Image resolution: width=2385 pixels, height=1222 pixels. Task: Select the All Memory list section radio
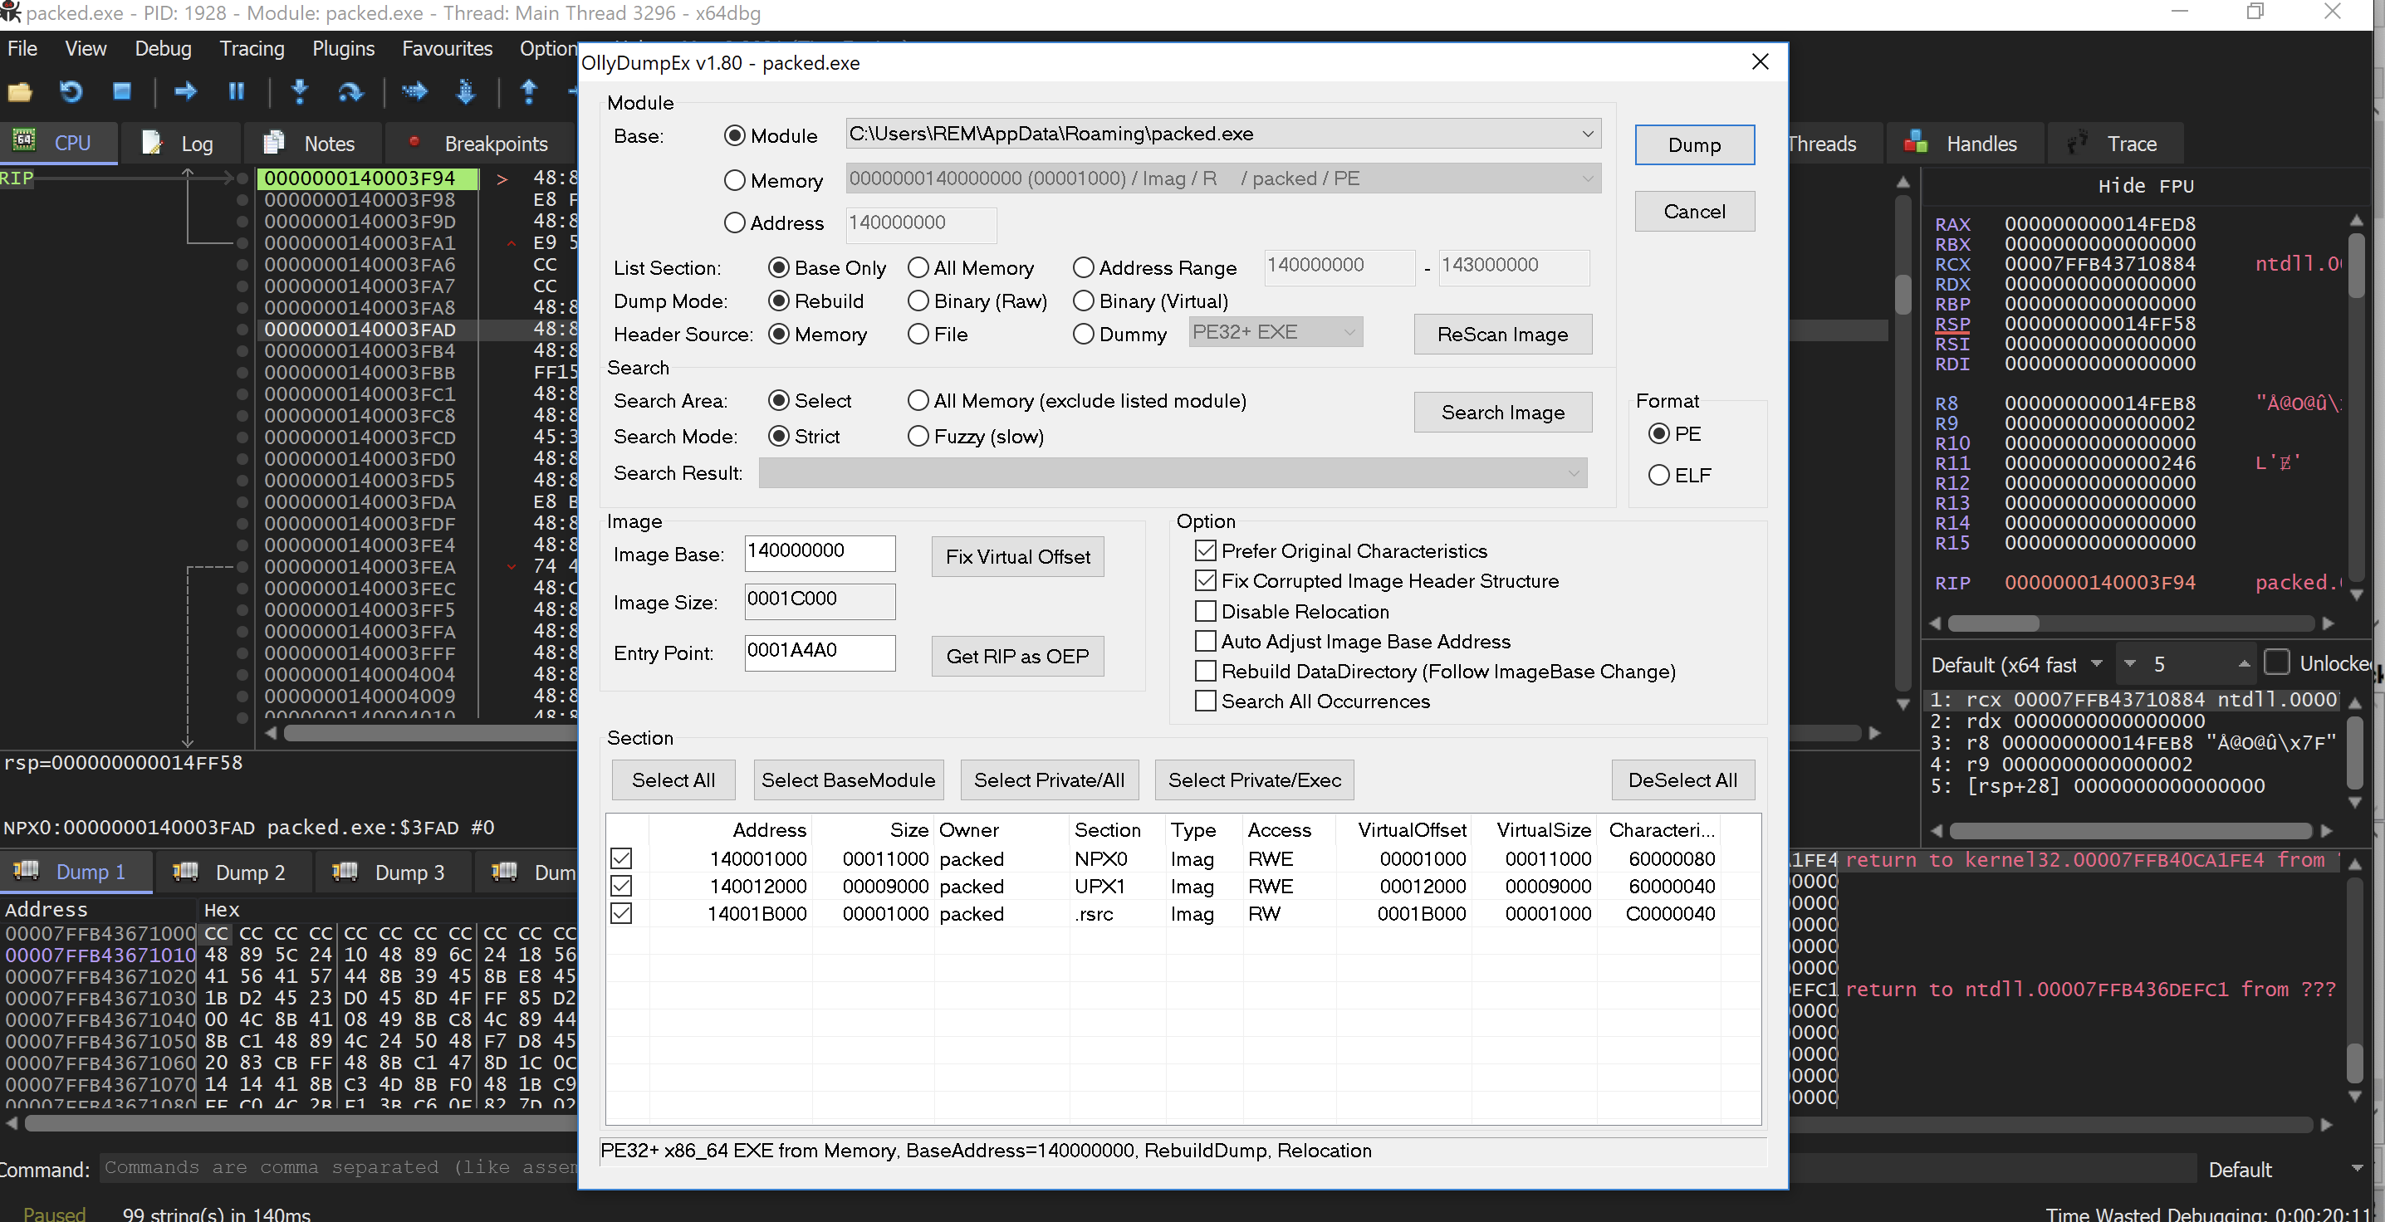click(x=918, y=267)
